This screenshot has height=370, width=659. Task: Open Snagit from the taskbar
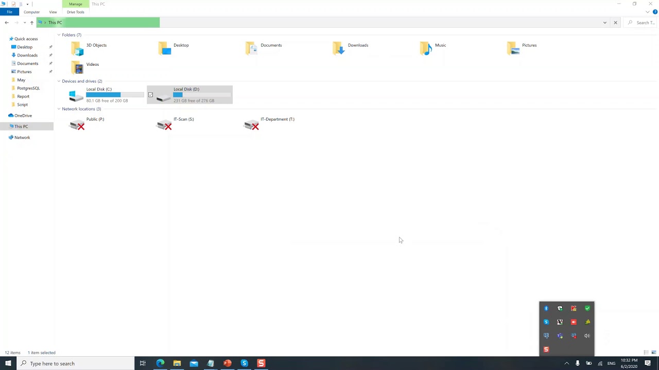click(261, 363)
